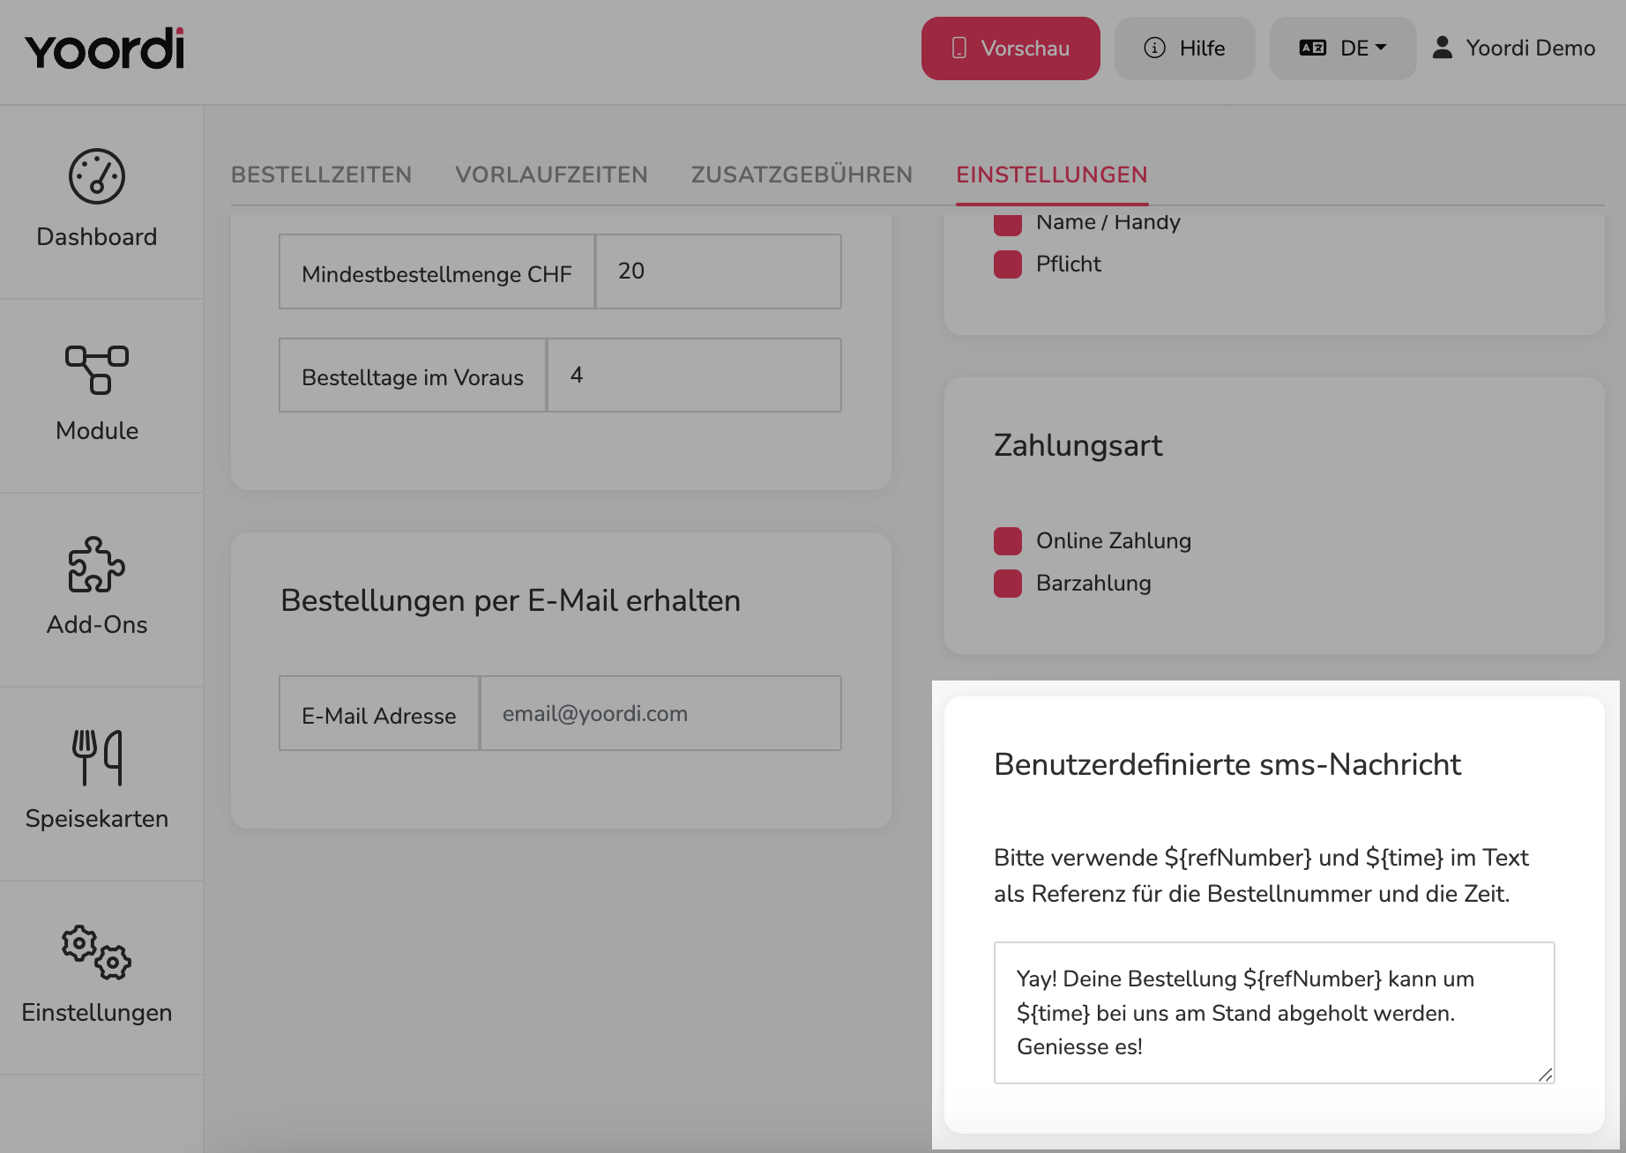Select the Einstellungen tab

tap(1052, 175)
